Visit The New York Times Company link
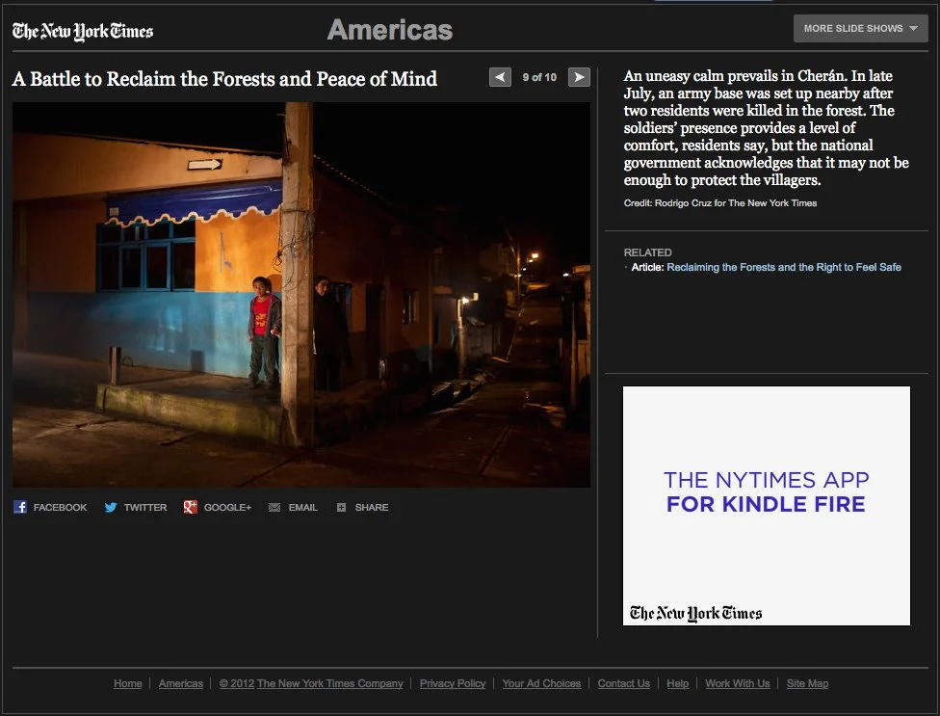This screenshot has width=940, height=716. pyautogui.click(x=329, y=683)
